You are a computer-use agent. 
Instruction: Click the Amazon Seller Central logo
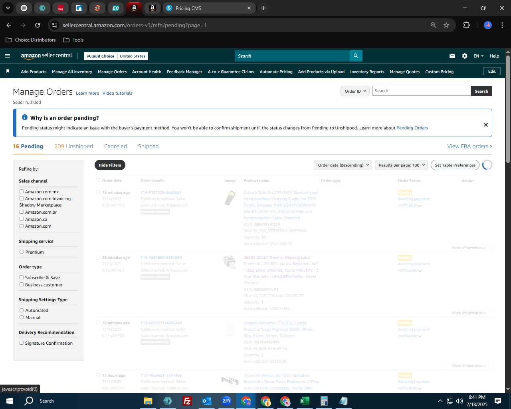(46, 56)
